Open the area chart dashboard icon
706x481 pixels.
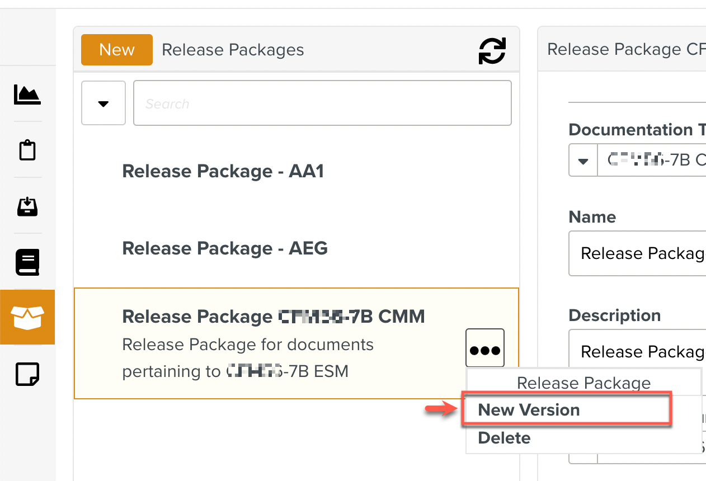(27, 94)
